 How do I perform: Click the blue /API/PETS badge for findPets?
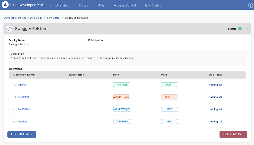pyautogui.click(x=122, y=121)
